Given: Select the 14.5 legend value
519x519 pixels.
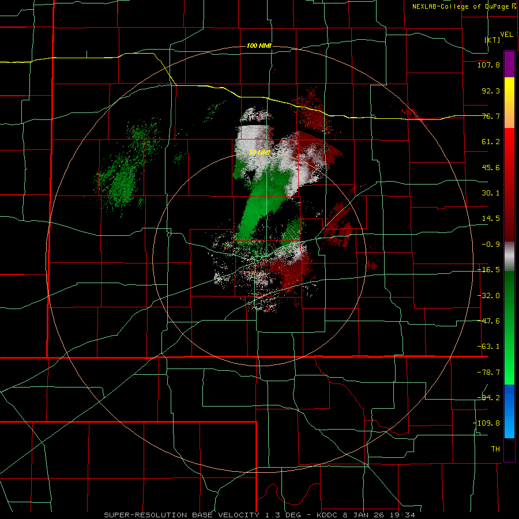Looking at the screenshot, I should [491, 219].
